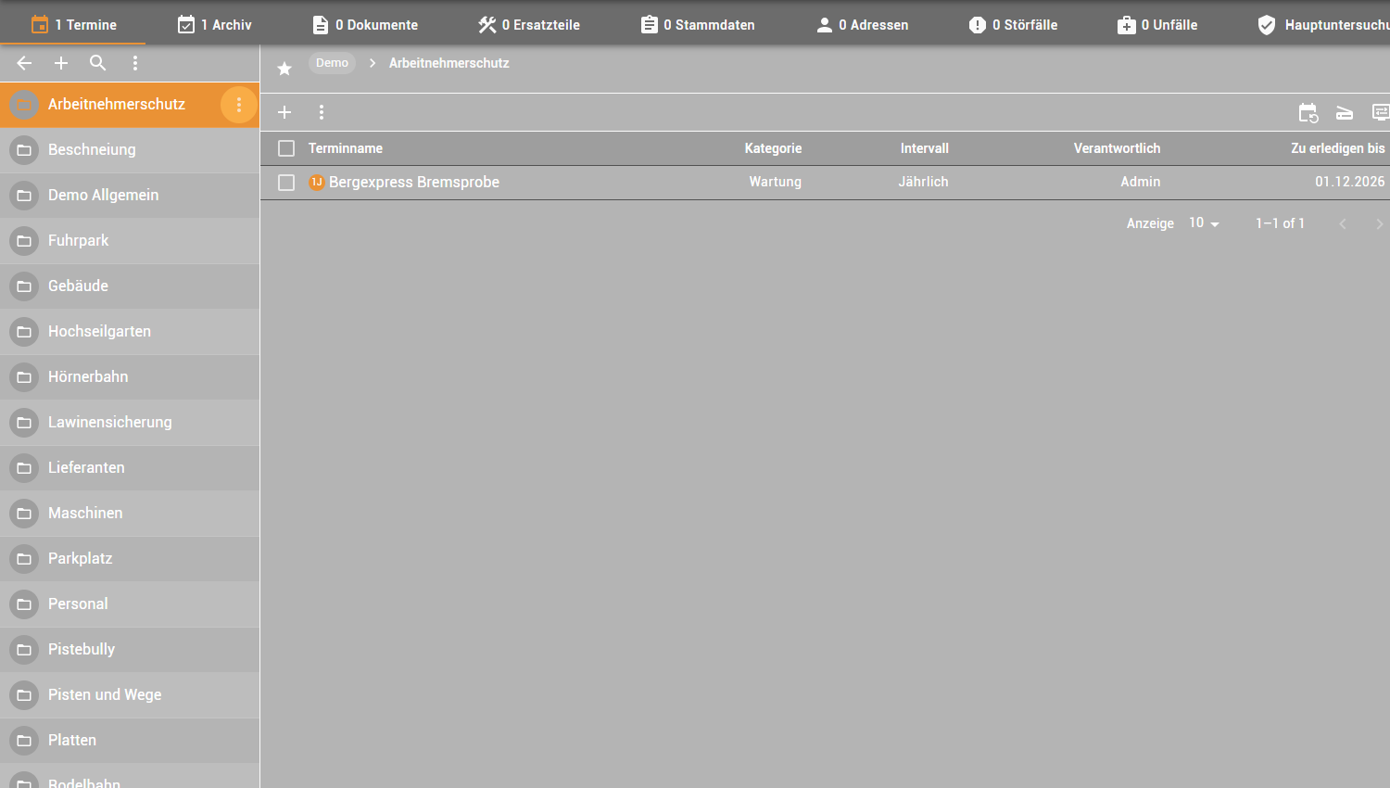Select all rows with header checkbox
Image resolution: width=1390 pixels, height=788 pixels.
pos(286,148)
